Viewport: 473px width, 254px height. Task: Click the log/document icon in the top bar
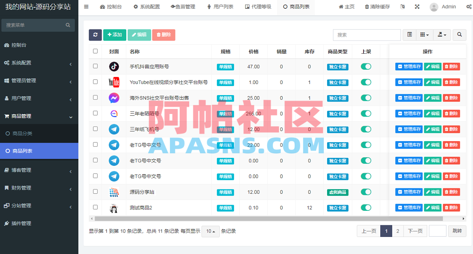click(402, 7)
